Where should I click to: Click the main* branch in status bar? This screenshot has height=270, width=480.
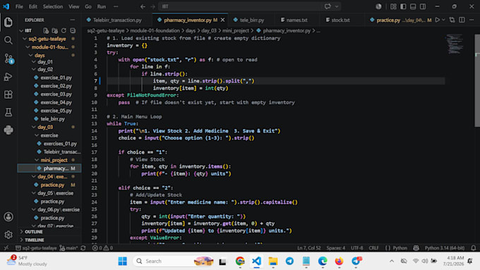coord(68,248)
